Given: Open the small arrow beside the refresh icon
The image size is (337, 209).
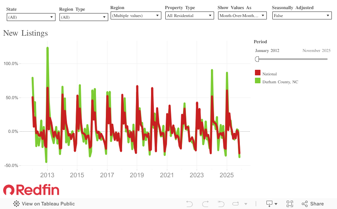Looking at the screenshot, I should tap(246, 204).
